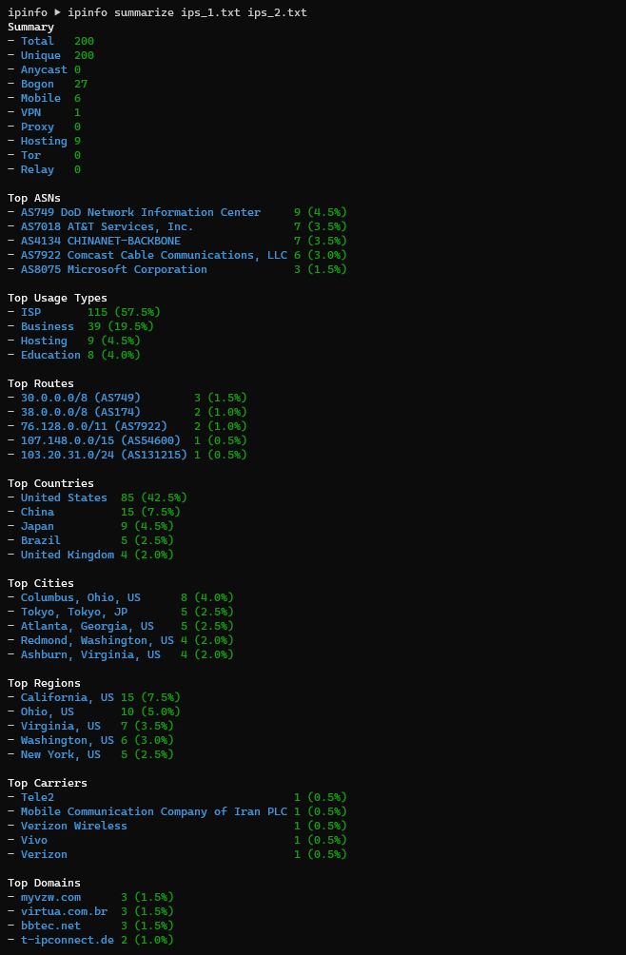Click the 'Proxy' summary row
Image resolution: width=626 pixels, height=955 pixels.
(45, 127)
